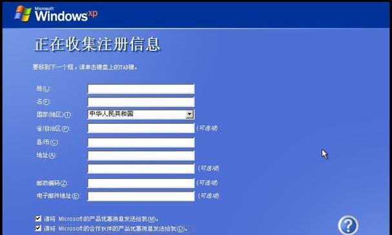The height and width of the screenshot is (235, 392).
Task: Uncheck Microsoft product offers checkbox (M)
Action: click(38, 218)
